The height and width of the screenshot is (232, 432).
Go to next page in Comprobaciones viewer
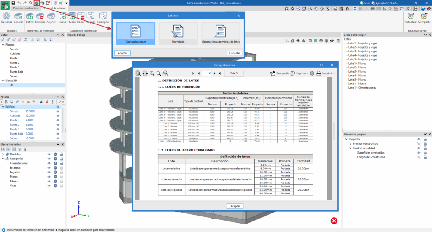[214, 73]
